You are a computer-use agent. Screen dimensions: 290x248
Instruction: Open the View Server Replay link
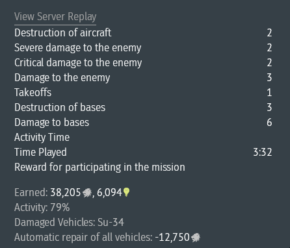(55, 17)
